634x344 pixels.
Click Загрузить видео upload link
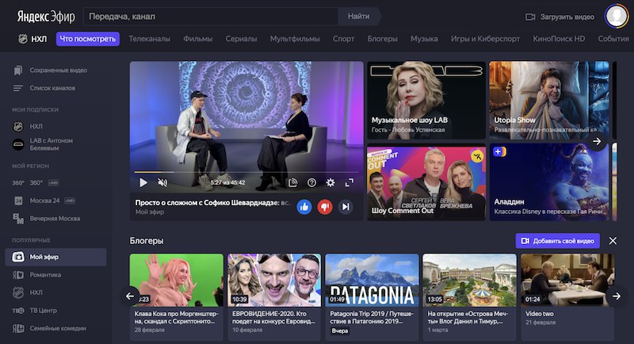(560, 17)
